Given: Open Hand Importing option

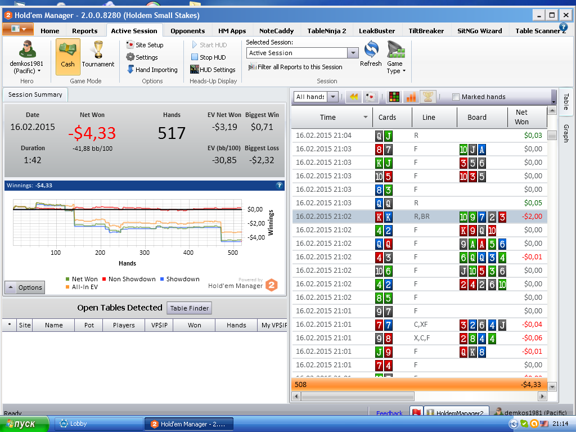Looking at the screenshot, I should 152,69.
